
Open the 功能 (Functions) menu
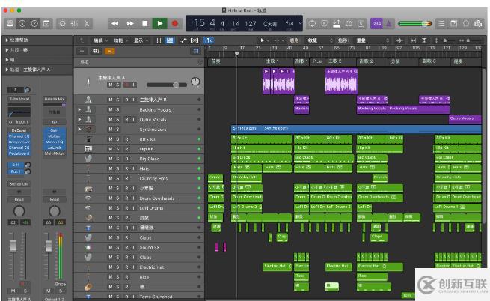tap(120, 40)
